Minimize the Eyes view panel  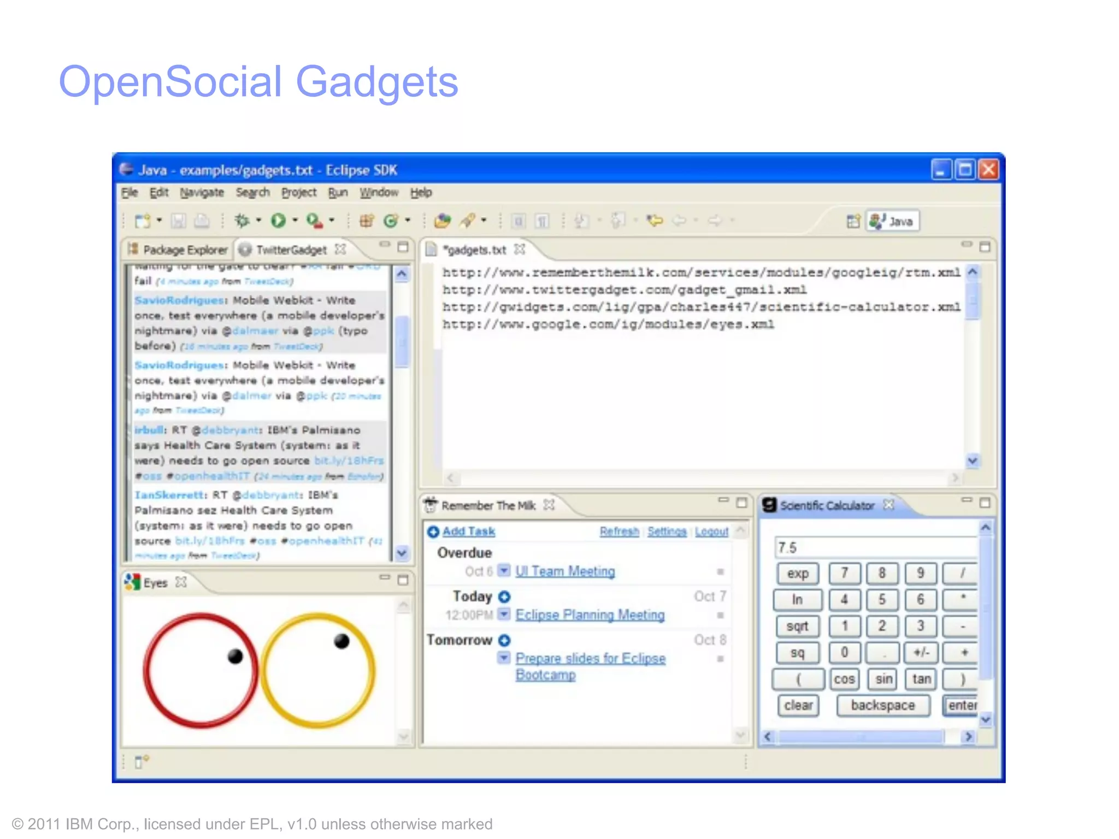pyautogui.click(x=385, y=577)
